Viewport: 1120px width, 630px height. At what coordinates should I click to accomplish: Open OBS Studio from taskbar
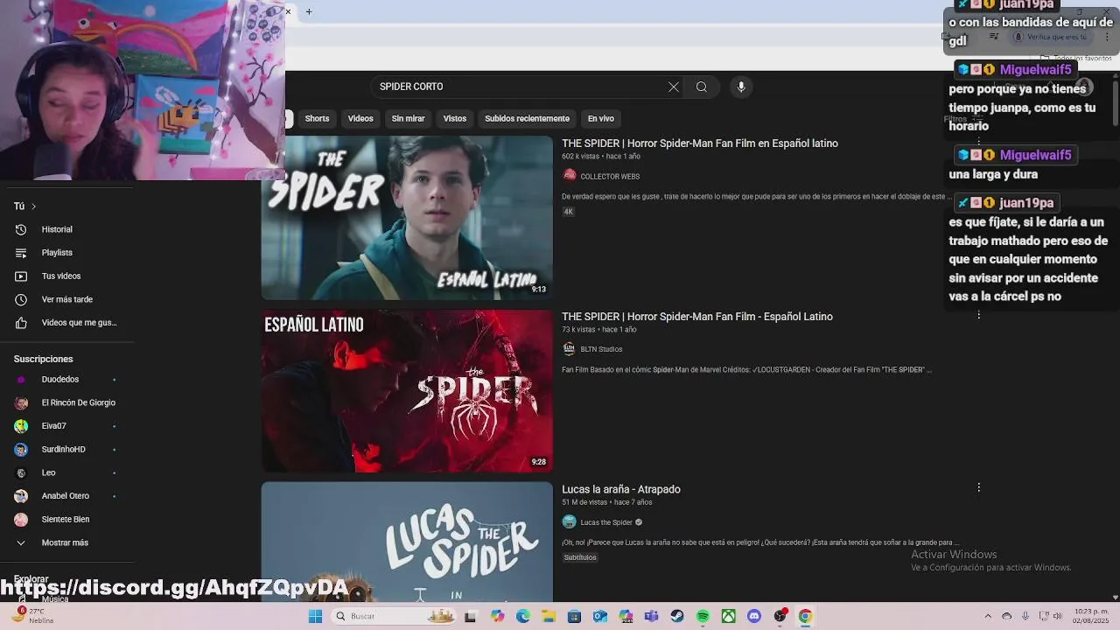780,616
